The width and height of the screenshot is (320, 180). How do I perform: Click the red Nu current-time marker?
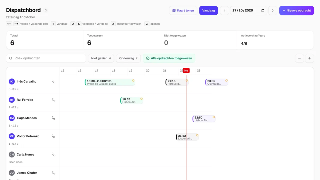click(186, 70)
